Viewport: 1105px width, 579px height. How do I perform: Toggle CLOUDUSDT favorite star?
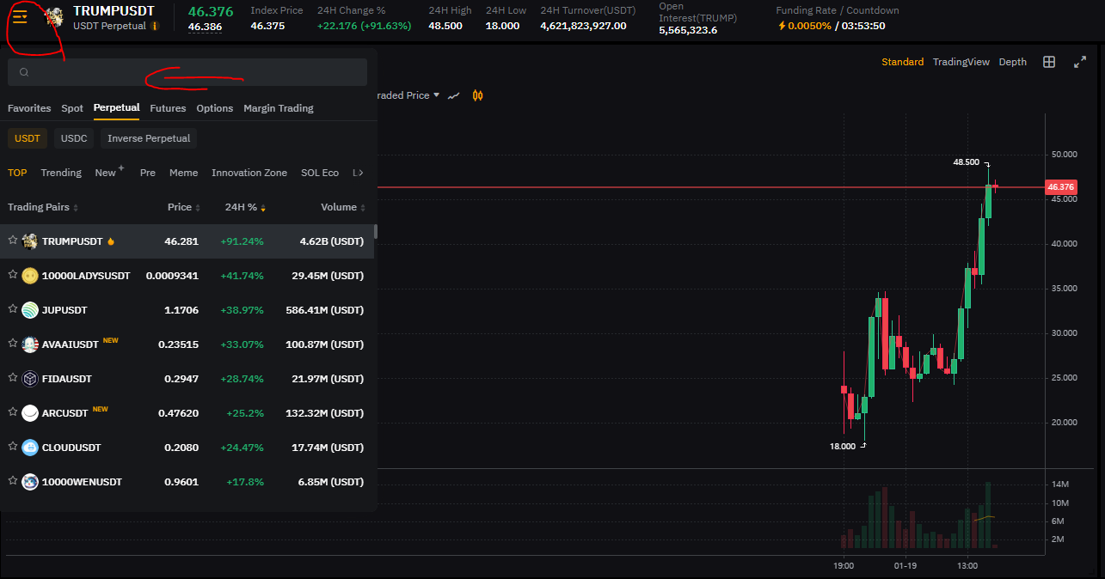coord(13,447)
